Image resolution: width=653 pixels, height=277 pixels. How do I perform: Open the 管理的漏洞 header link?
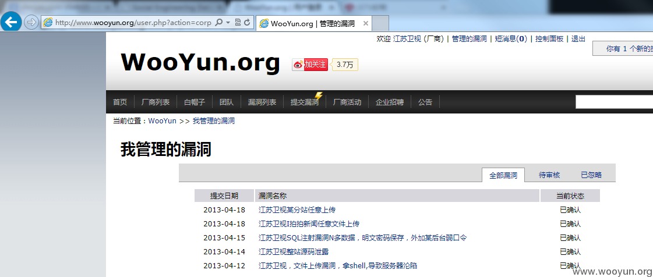(470, 38)
